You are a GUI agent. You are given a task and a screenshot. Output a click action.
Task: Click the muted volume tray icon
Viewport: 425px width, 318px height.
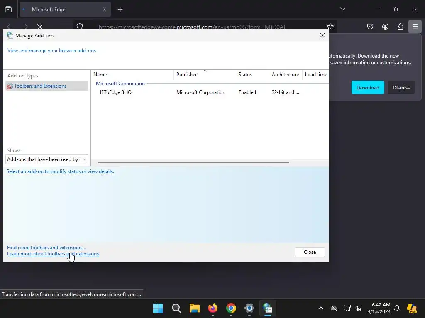coord(358,308)
